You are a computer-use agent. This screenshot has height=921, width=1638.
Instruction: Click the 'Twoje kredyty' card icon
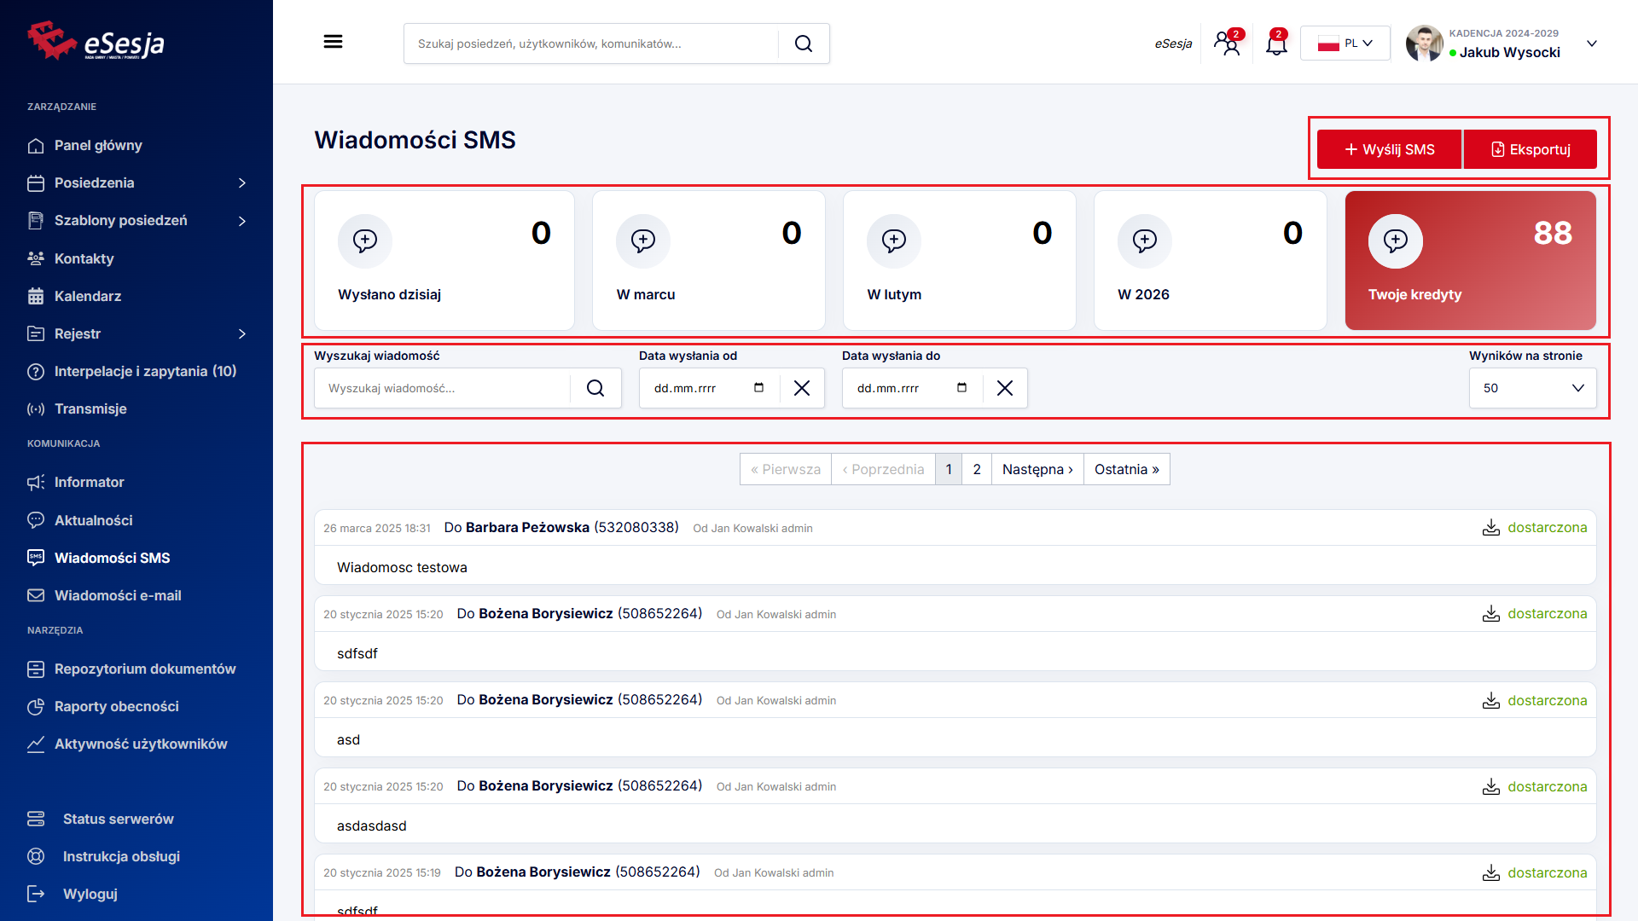pos(1395,240)
